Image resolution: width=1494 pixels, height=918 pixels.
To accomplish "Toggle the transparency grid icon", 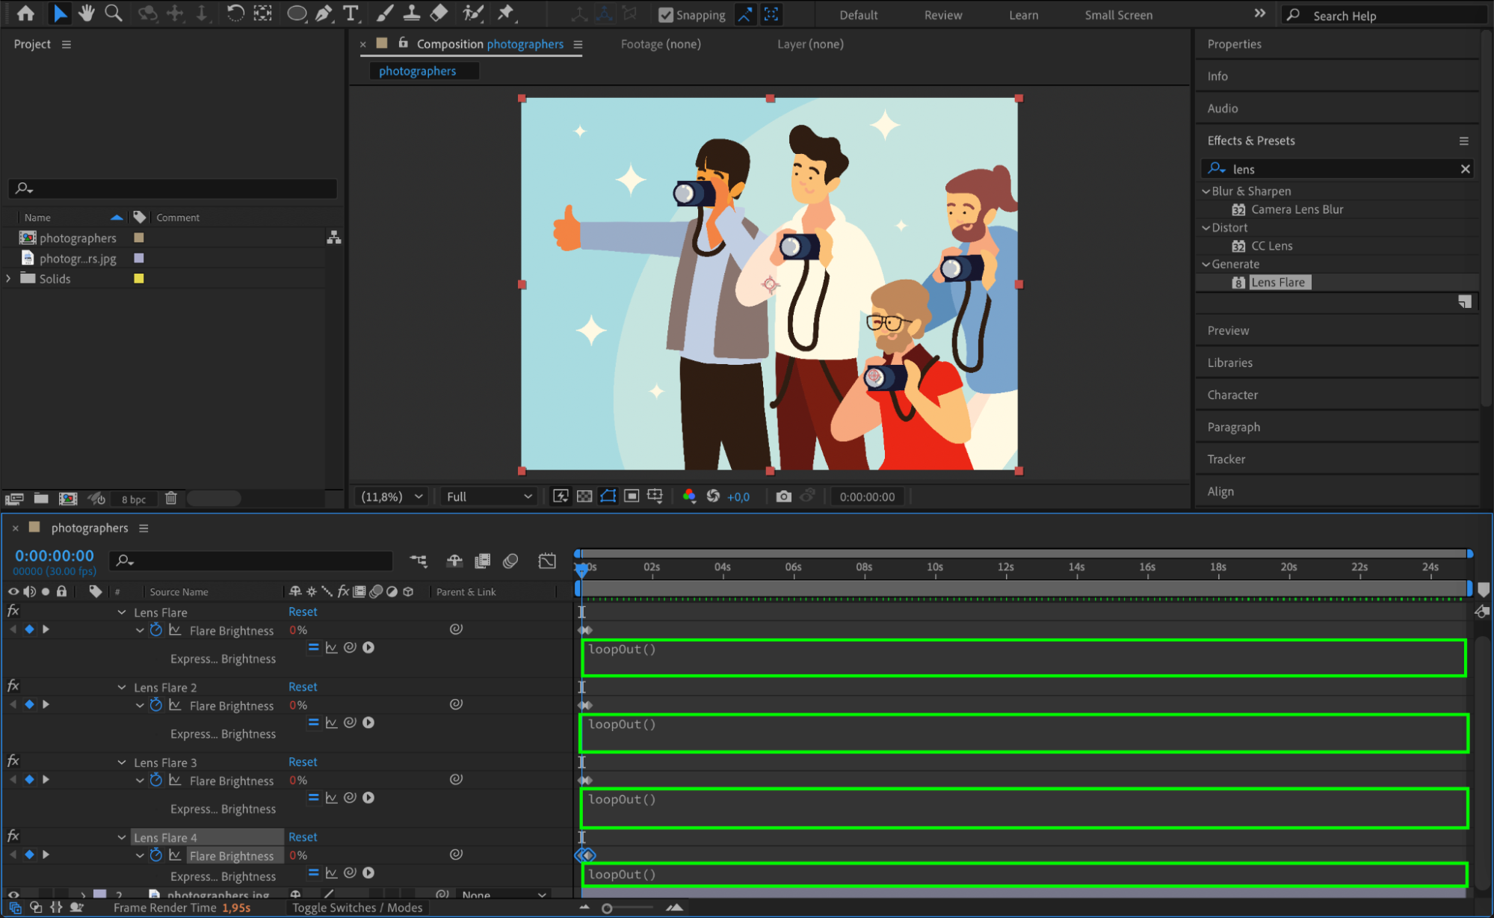I will tap(584, 496).
